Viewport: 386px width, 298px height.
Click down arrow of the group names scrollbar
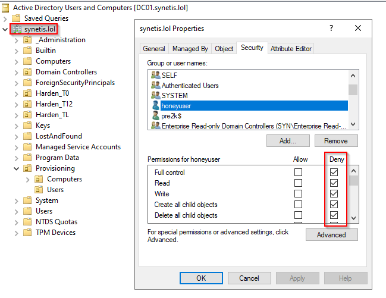coord(353,124)
